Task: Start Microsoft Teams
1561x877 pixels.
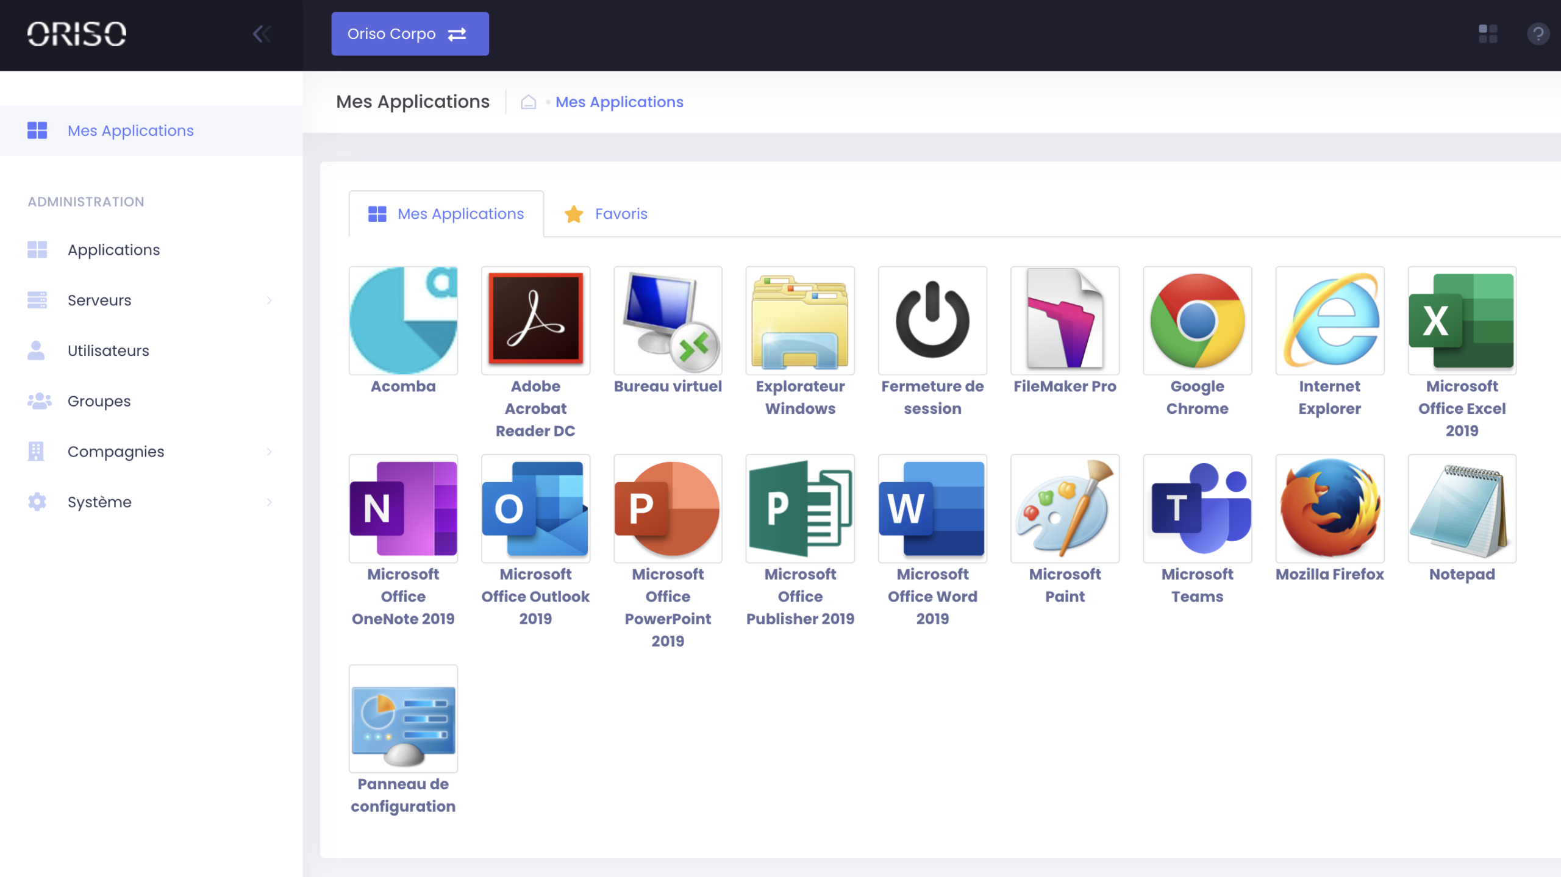Action: coord(1197,508)
